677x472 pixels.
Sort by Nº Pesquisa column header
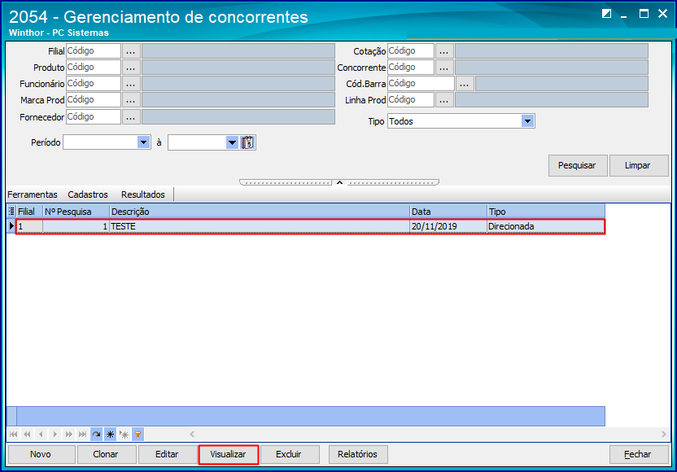(x=76, y=212)
